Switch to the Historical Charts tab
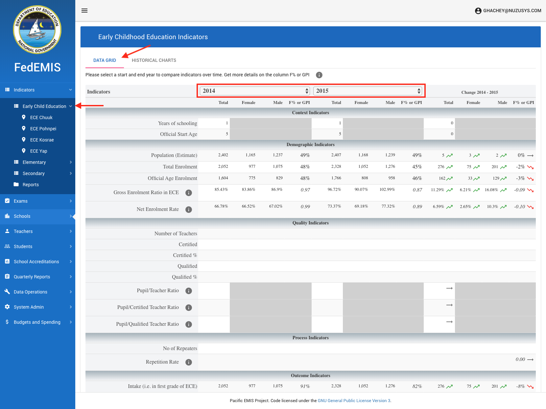Viewport: 546px width, 409px height. point(154,60)
